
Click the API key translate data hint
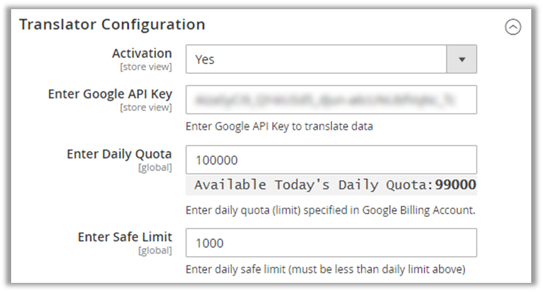click(x=279, y=126)
